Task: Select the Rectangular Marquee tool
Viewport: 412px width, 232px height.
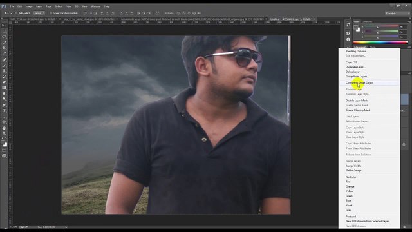Action: pyautogui.click(x=4, y=32)
